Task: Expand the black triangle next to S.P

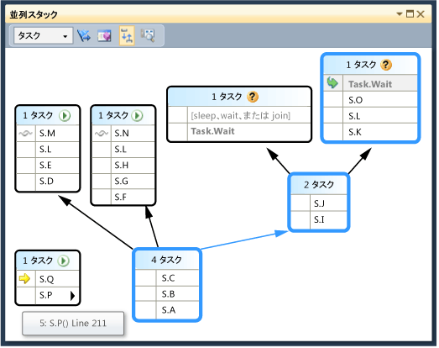Action: (73, 296)
